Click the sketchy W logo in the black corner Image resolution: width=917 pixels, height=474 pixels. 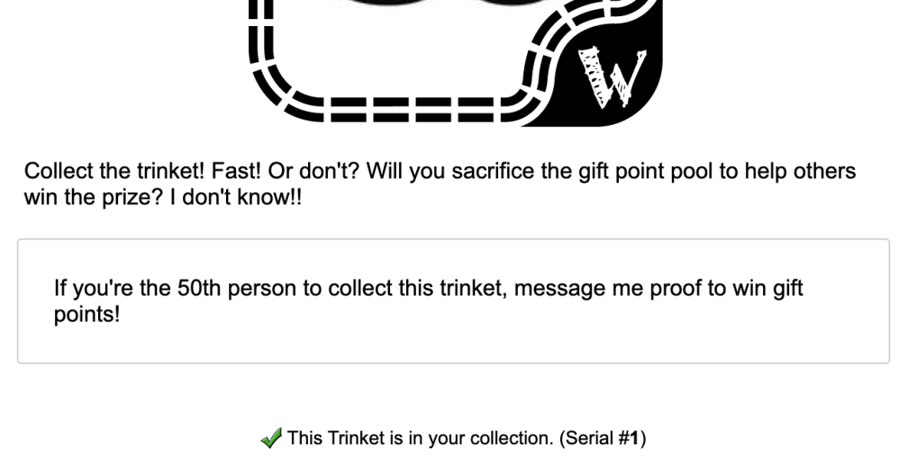pos(612,78)
